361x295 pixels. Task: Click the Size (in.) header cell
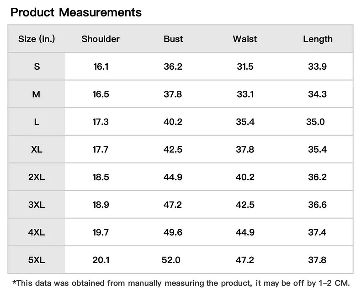(37, 39)
